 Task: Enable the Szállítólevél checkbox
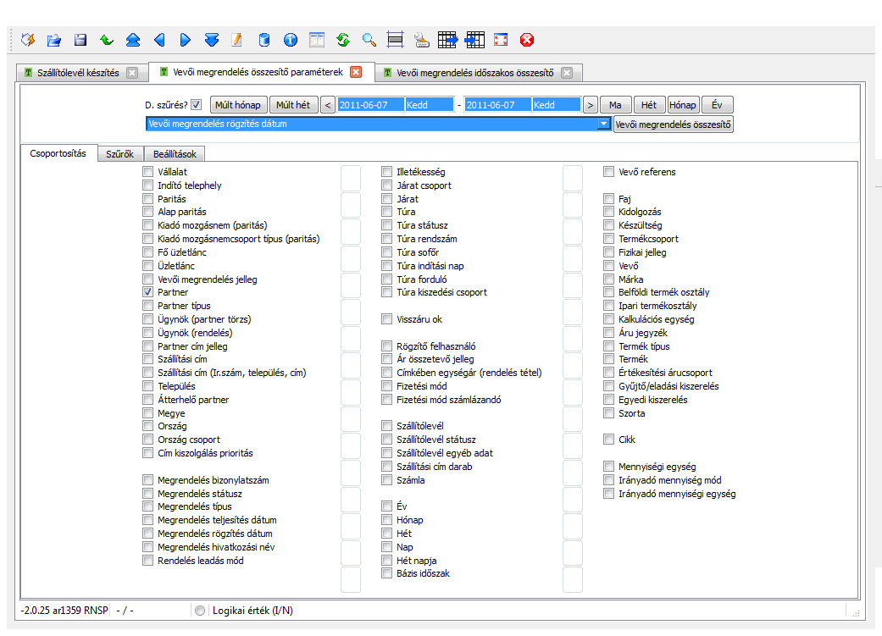pyautogui.click(x=387, y=426)
